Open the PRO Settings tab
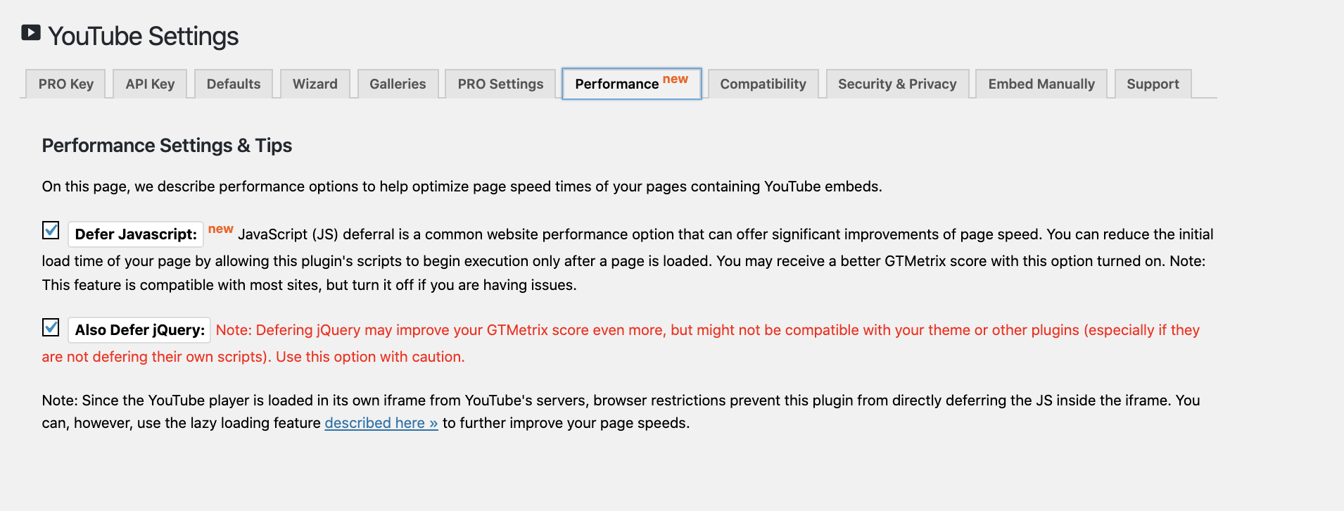Image resolution: width=1344 pixels, height=511 pixels. point(500,84)
